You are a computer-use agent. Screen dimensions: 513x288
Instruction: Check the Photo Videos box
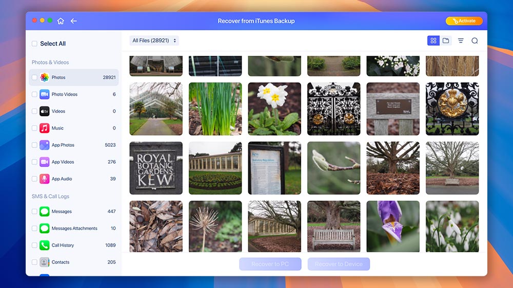click(x=34, y=94)
